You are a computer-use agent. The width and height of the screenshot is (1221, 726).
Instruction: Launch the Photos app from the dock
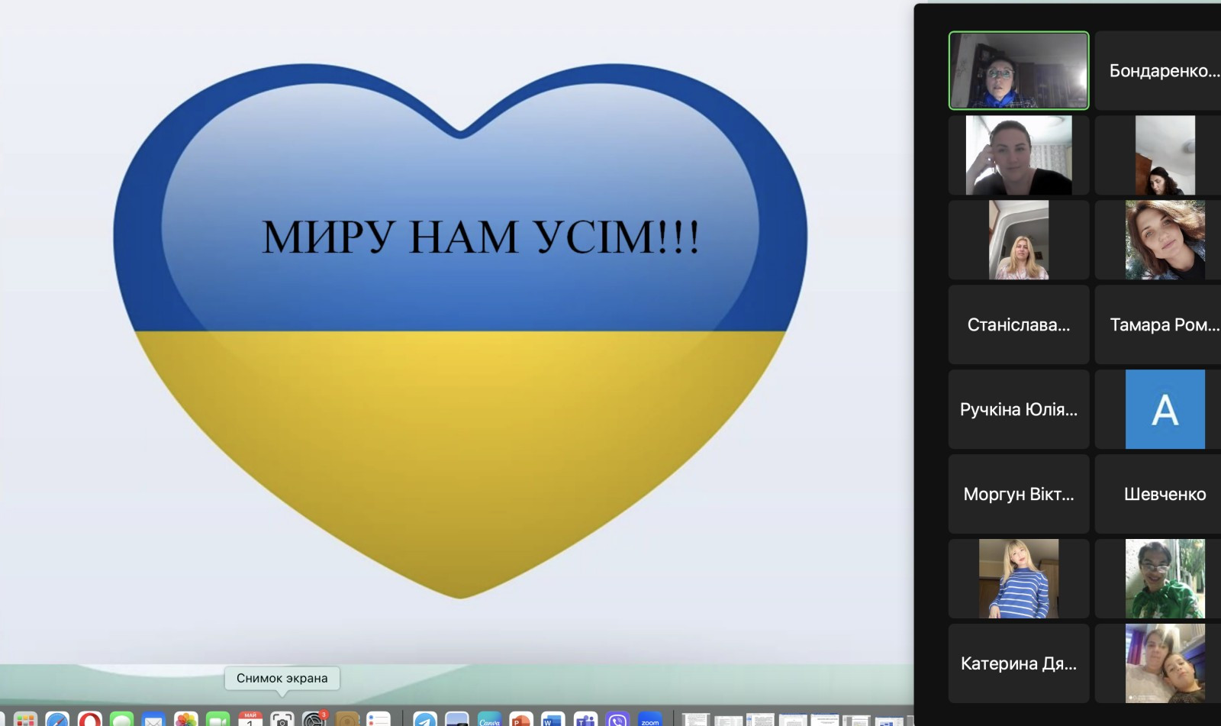185,719
